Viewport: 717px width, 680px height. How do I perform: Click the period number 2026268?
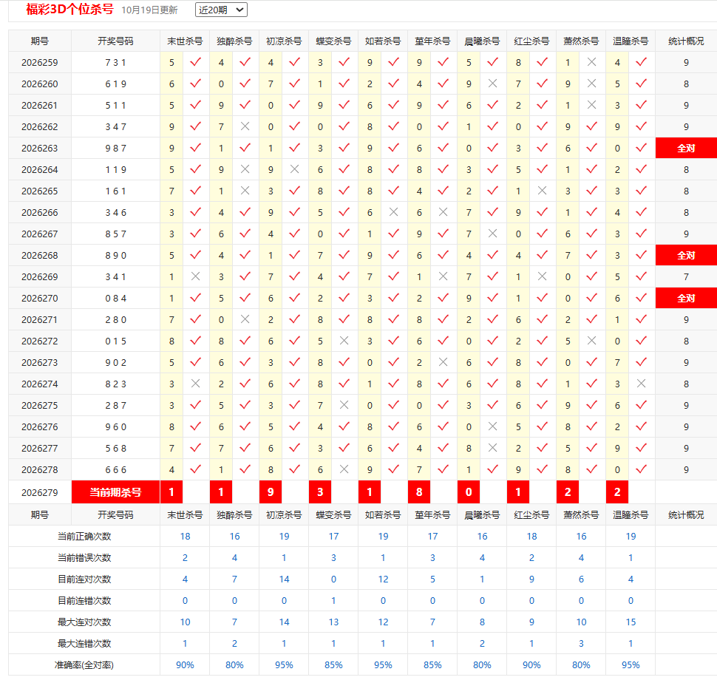point(40,255)
